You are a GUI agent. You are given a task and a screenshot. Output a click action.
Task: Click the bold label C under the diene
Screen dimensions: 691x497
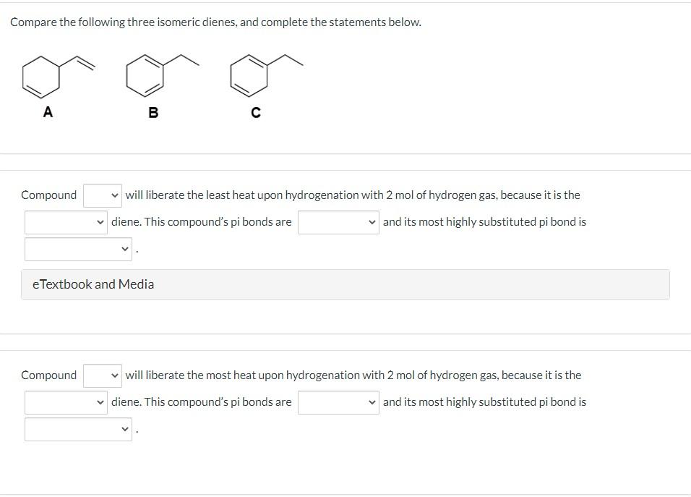(x=255, y=112)
